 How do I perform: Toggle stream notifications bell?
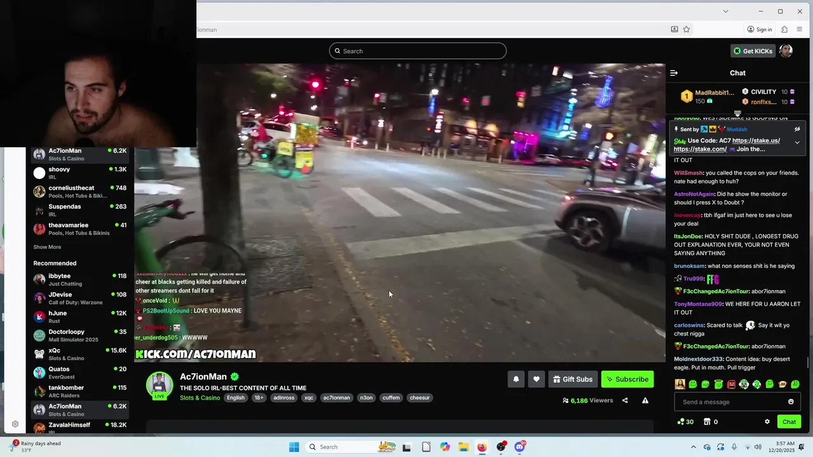(x=516, y=380)
